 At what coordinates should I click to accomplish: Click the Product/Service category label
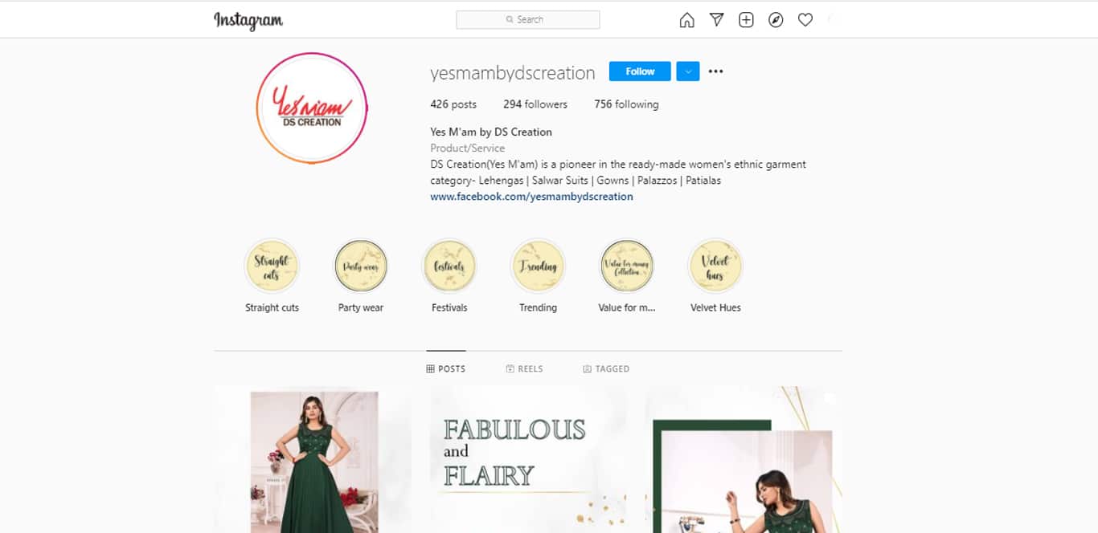point(468,149)
